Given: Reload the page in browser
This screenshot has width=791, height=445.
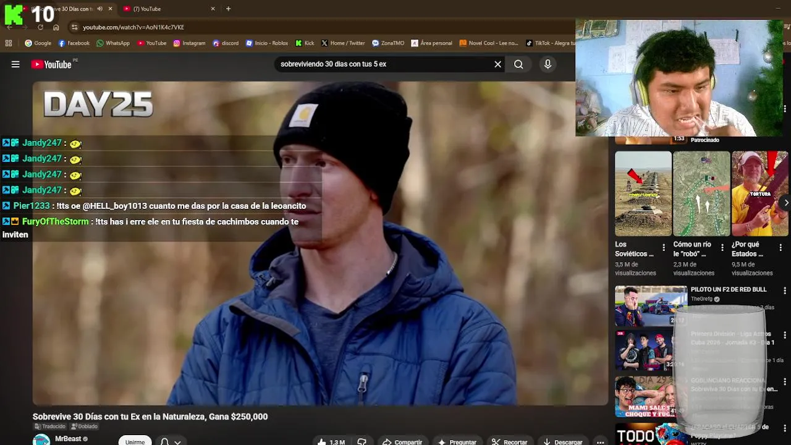Looking at the screenshot, I should coord(40,27).
